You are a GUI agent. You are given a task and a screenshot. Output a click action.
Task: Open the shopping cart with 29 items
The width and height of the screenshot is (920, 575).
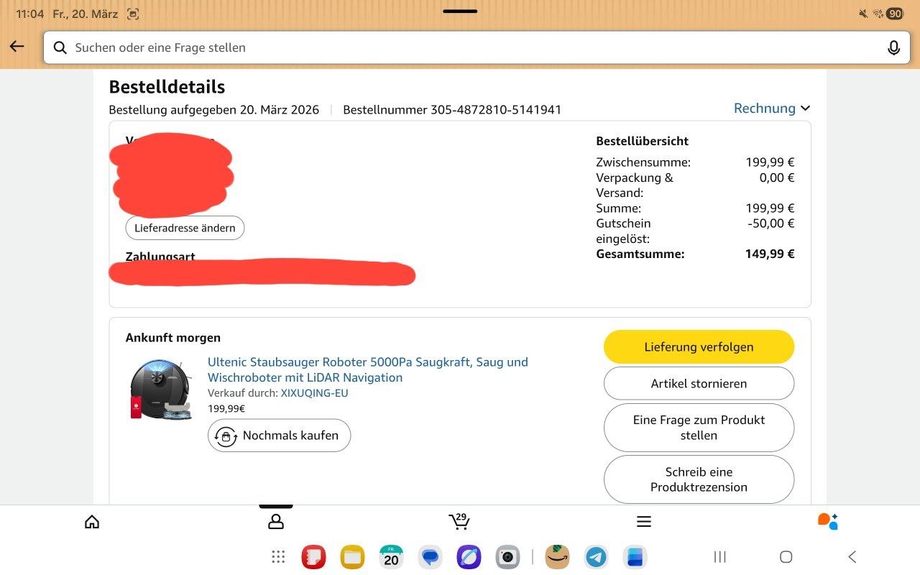[459, 521]
